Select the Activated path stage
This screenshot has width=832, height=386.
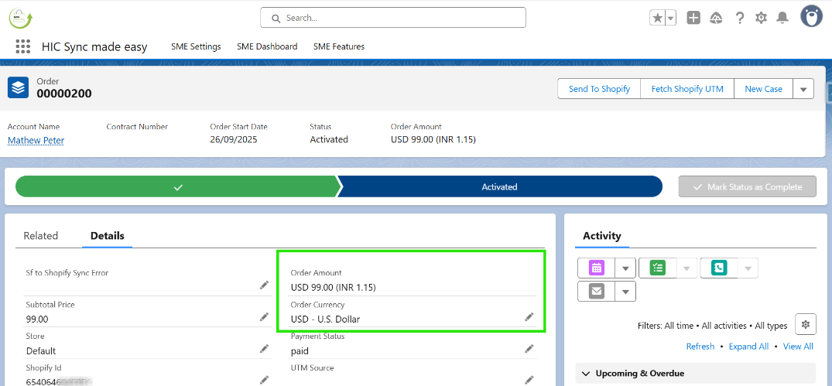pyautogui.click(x=499, y=186)
